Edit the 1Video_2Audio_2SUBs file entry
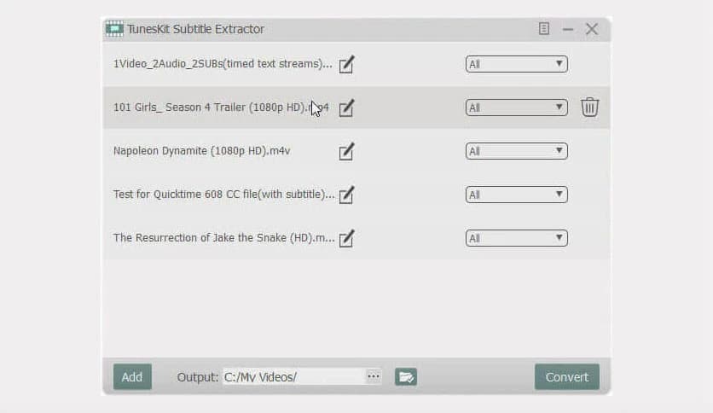 [346, 64]
